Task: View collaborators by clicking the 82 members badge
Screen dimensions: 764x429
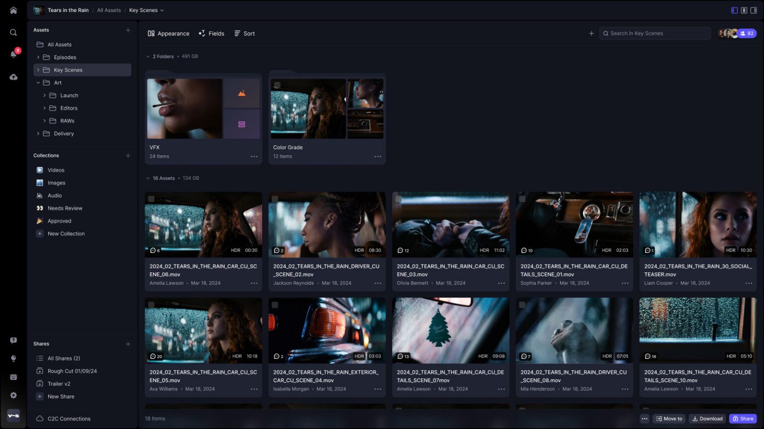Action: click(x=747, y=33)
